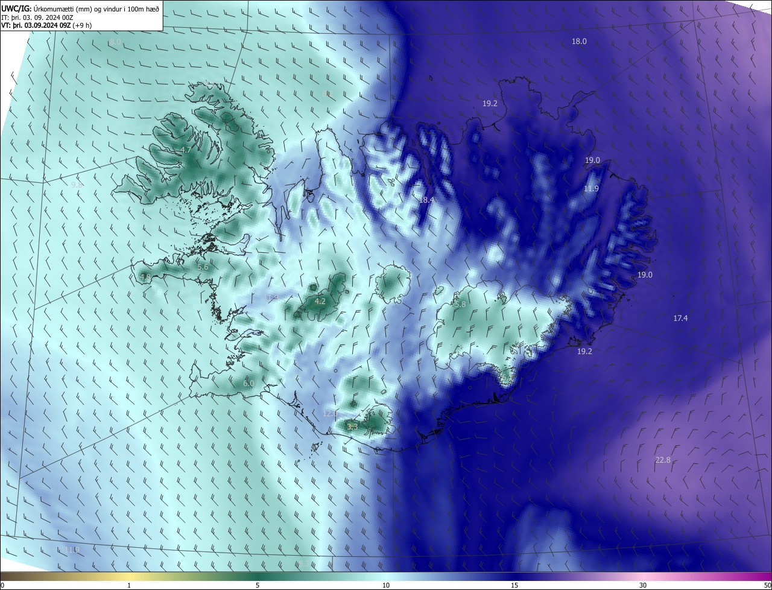Screen dimensions: 772x590
Task: Click the '1' tick label on the color scale
Action: click(129, 585)
